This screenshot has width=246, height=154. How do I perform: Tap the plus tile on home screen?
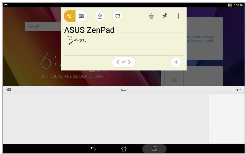[174, 80]
